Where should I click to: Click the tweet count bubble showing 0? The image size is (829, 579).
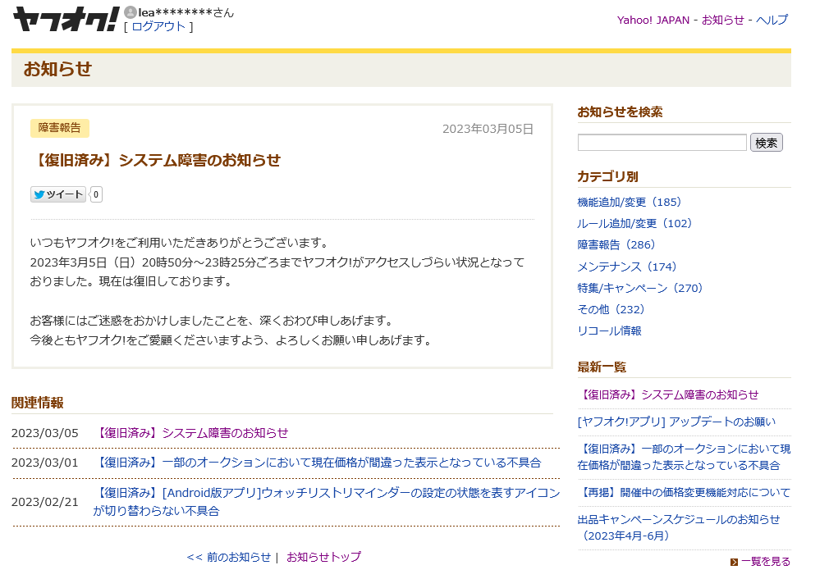[96, 194]
